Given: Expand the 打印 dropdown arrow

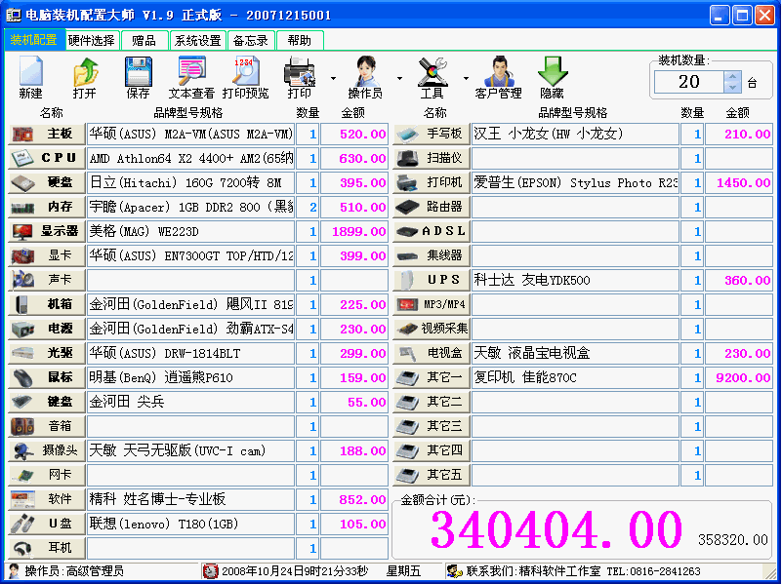Looking at the screenshot, I should (335, 76).
